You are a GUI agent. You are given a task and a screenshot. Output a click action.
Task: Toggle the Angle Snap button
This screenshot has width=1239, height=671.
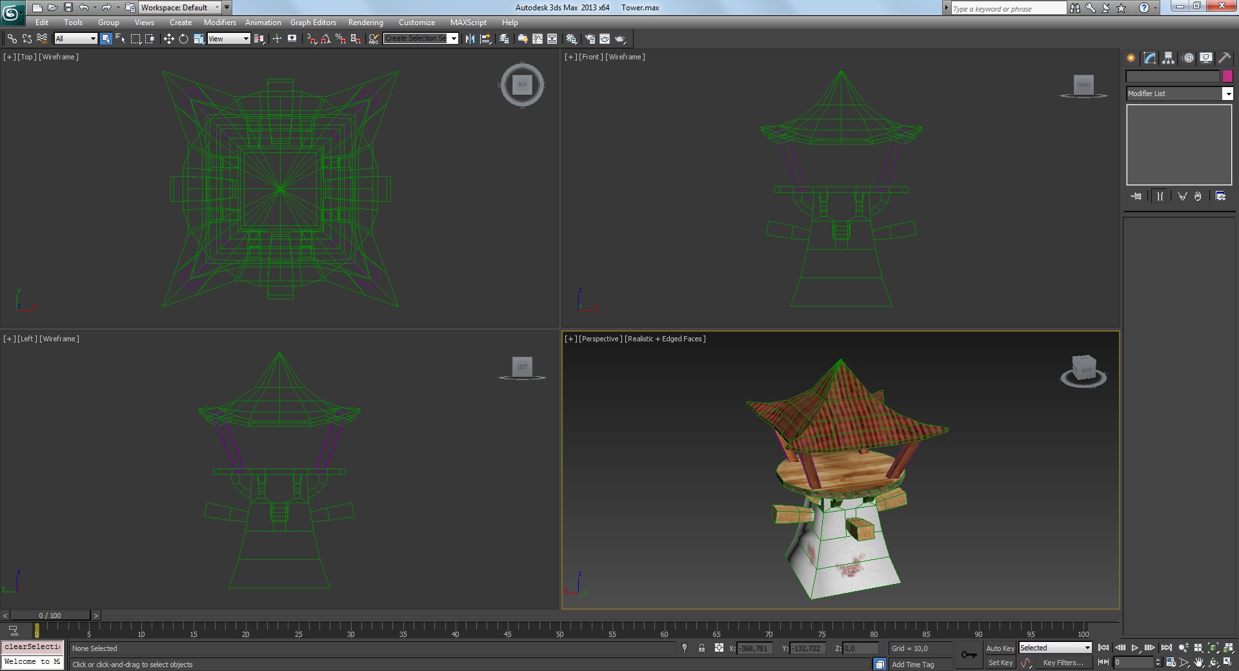coord(326,39)
